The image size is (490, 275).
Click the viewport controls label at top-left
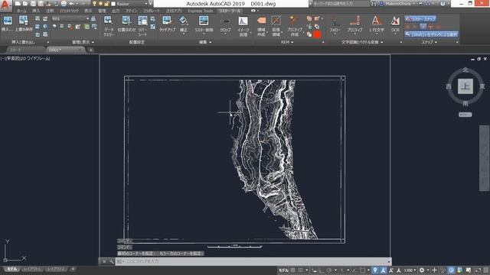pos(25,59)
